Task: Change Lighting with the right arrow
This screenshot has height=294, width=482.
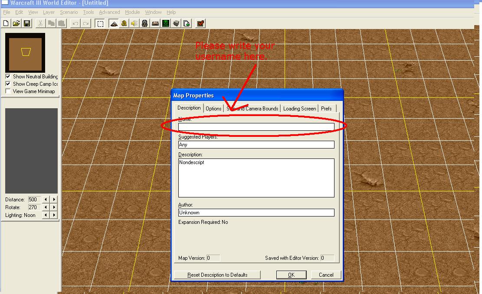Action: click(54, 215)
